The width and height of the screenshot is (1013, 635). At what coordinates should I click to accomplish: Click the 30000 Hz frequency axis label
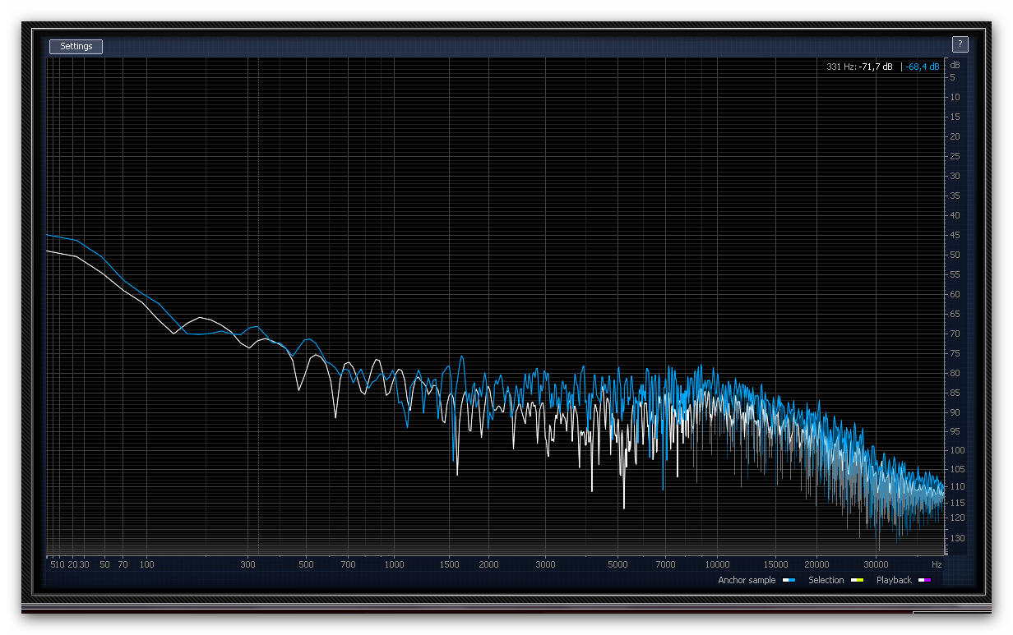tap(876, 564)
